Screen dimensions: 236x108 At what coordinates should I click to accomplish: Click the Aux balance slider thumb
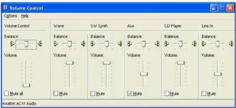(143, 44)
